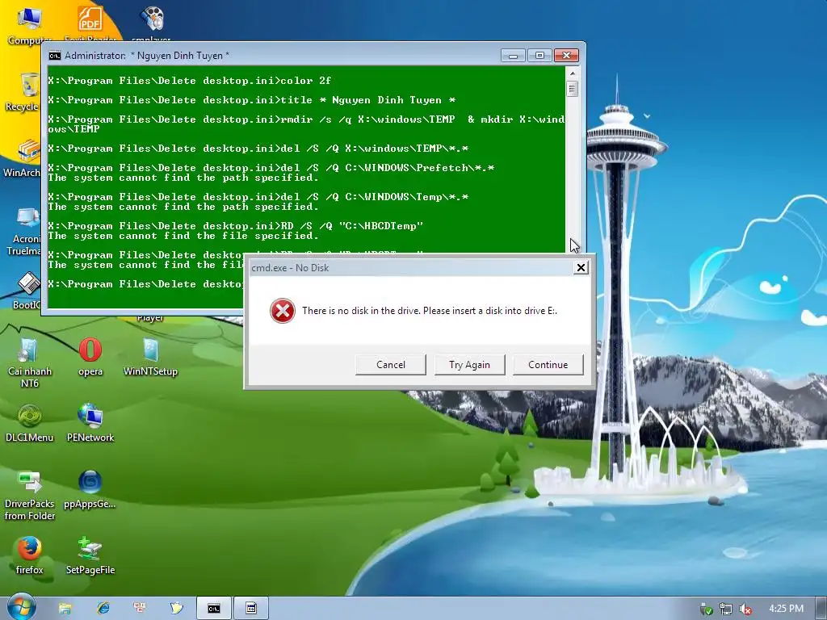Screen dimensions: 827x620
Task: Click the 'color 2f' command line
Action: [189, 81]
